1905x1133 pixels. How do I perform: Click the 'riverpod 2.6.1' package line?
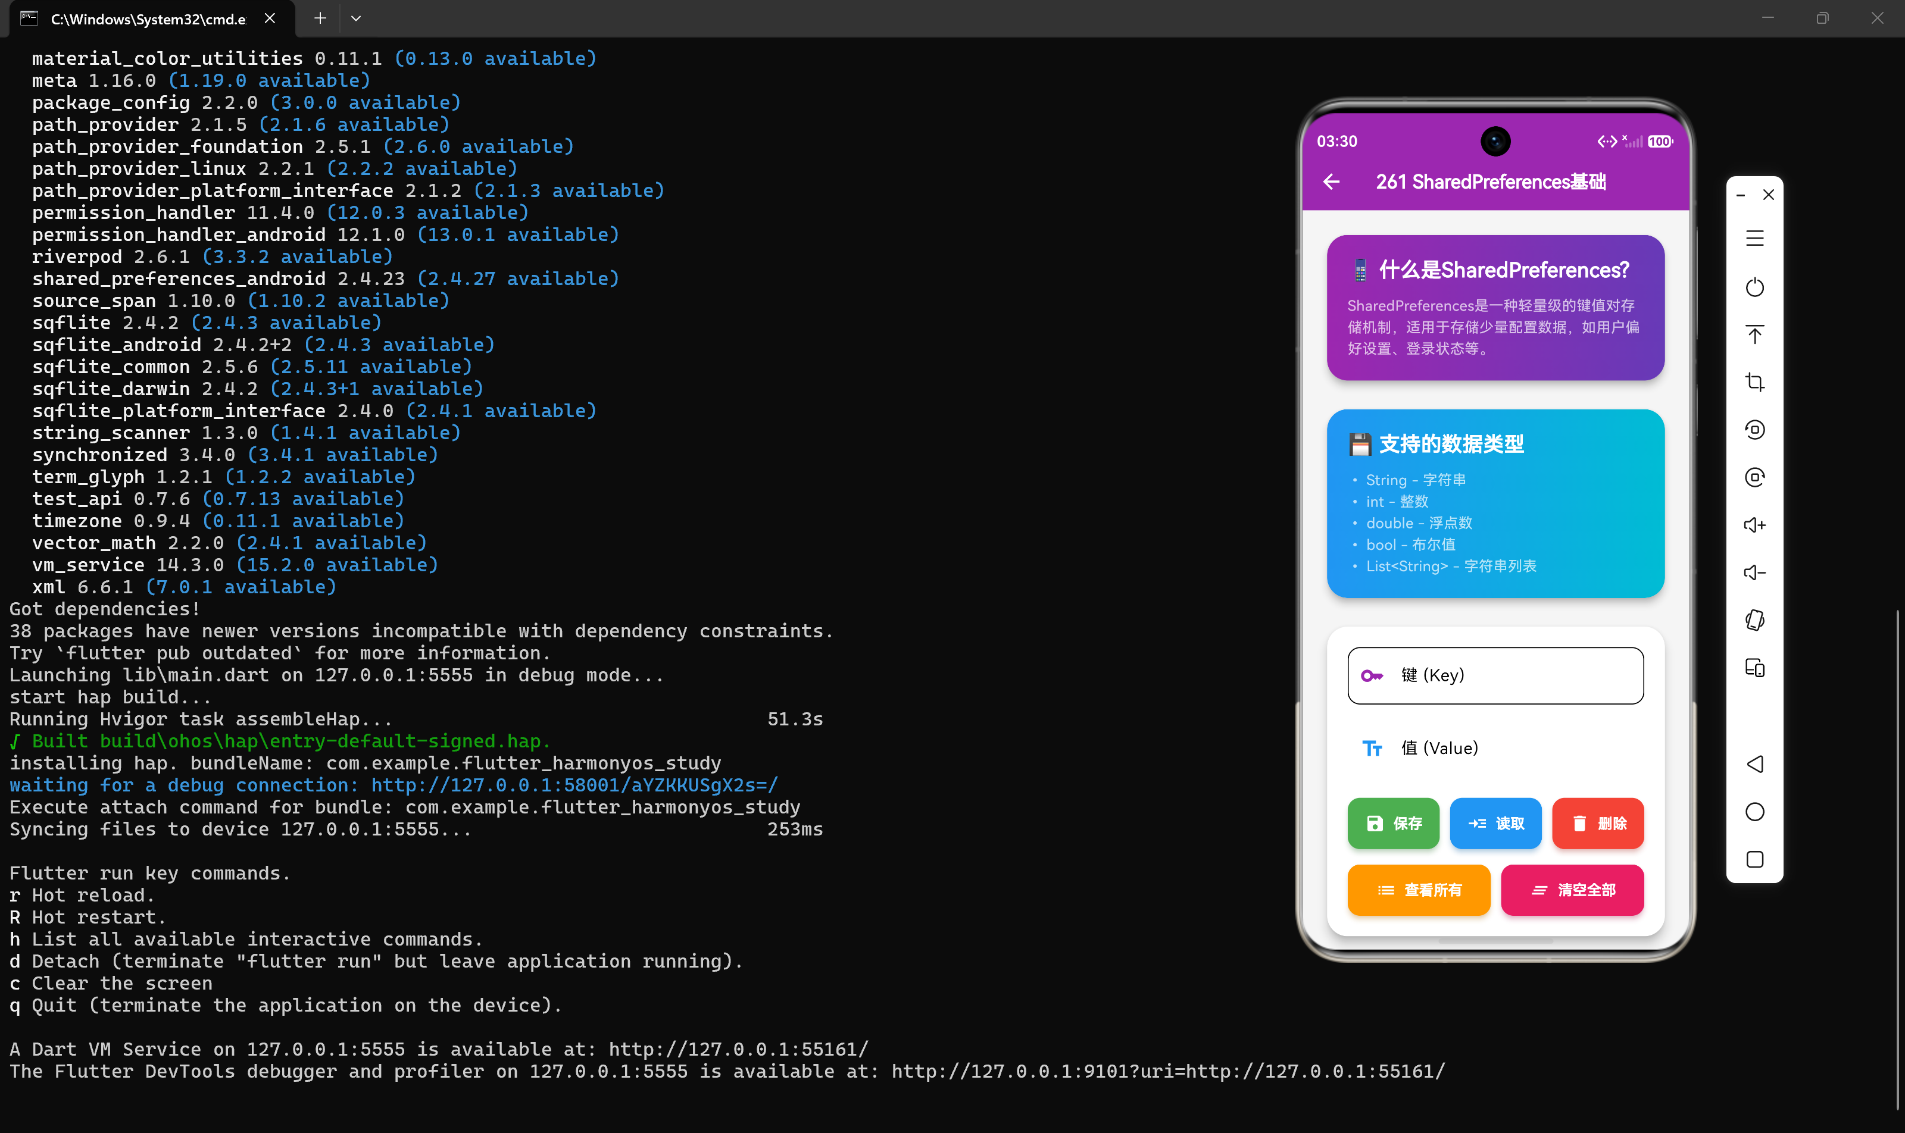point(213,256)
